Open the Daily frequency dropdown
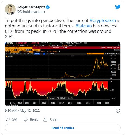Image resolution: width=126 pixels, height=137 pixels. point(37,53)
